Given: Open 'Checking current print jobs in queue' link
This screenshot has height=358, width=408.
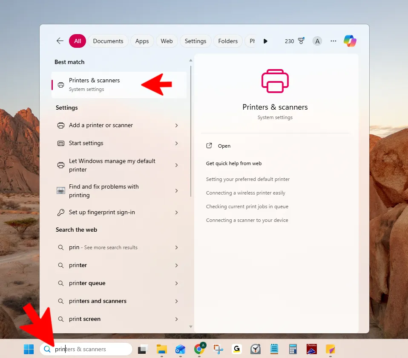Looking at the screenshot, I should pyautogui.click(x=247, y=207).
